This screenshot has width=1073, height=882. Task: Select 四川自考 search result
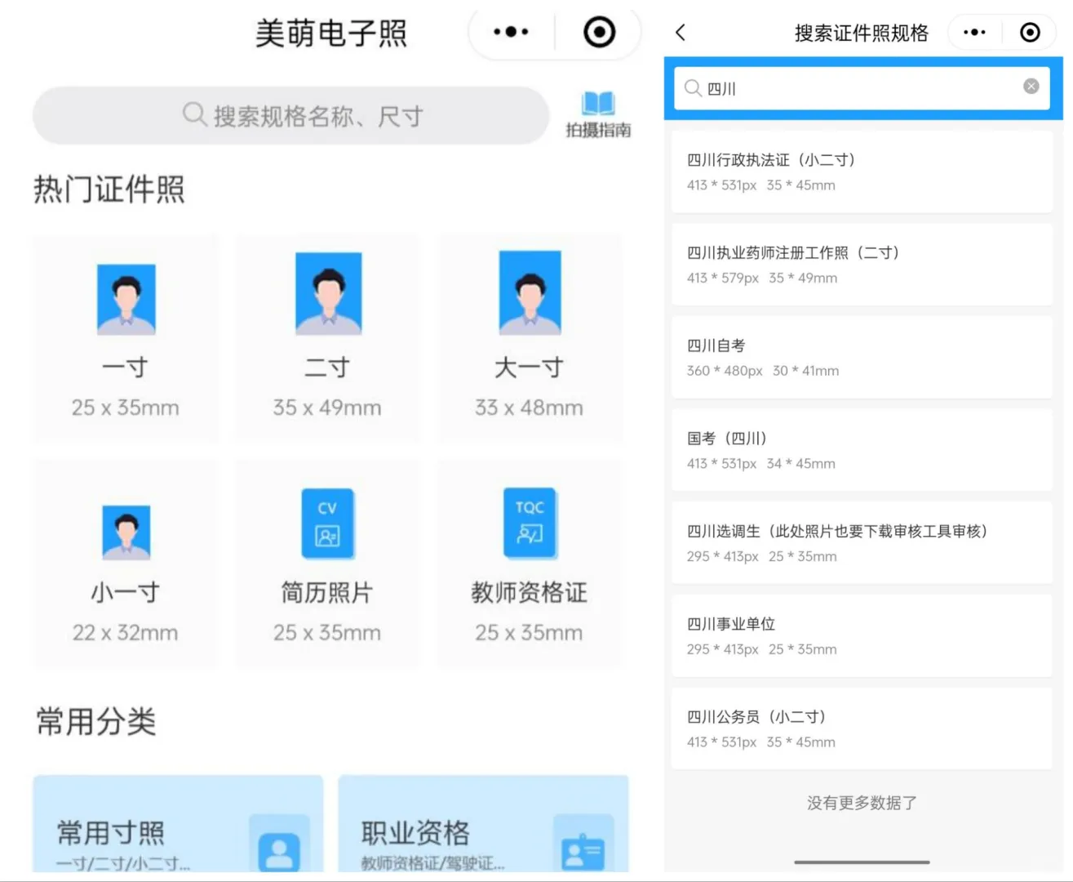coord(861,356)
